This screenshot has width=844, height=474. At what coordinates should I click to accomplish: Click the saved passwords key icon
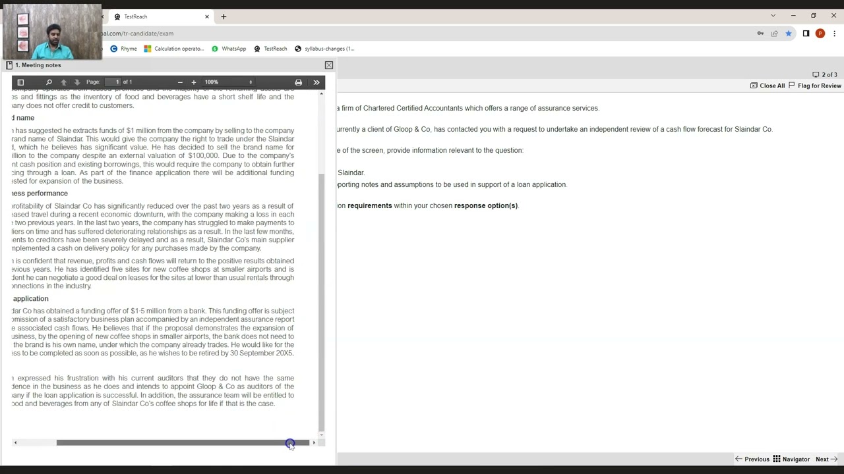click(x=760, y=34)
